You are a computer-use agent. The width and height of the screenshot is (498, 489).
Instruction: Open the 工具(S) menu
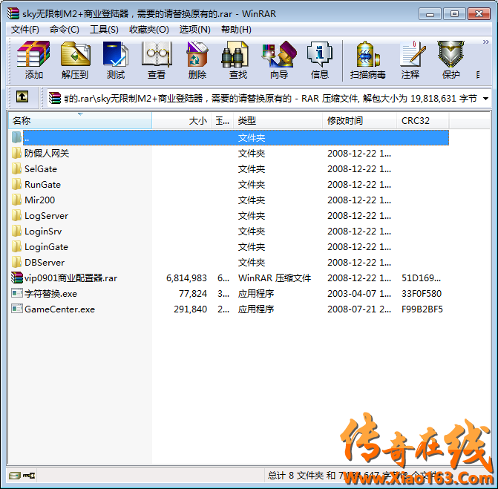(x=104, y=30)
